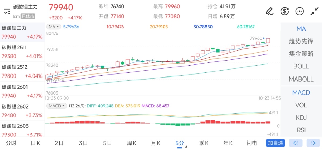
Task: Switch to 月K chart tab
Action: click(x=156, y=143)
